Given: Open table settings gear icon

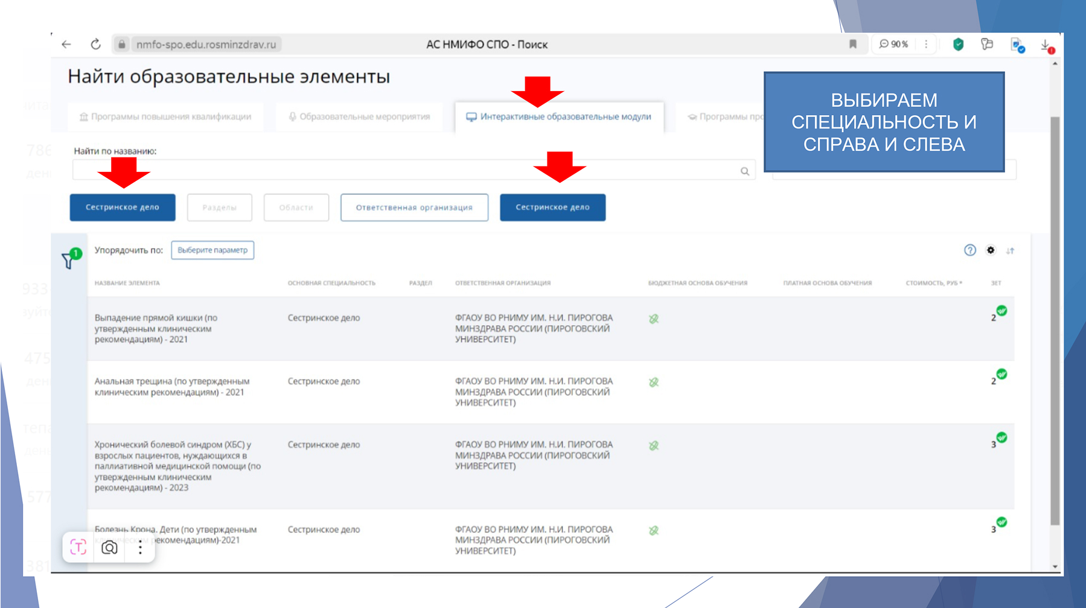Looking at the screenshot, I should (x=991, y=250).
